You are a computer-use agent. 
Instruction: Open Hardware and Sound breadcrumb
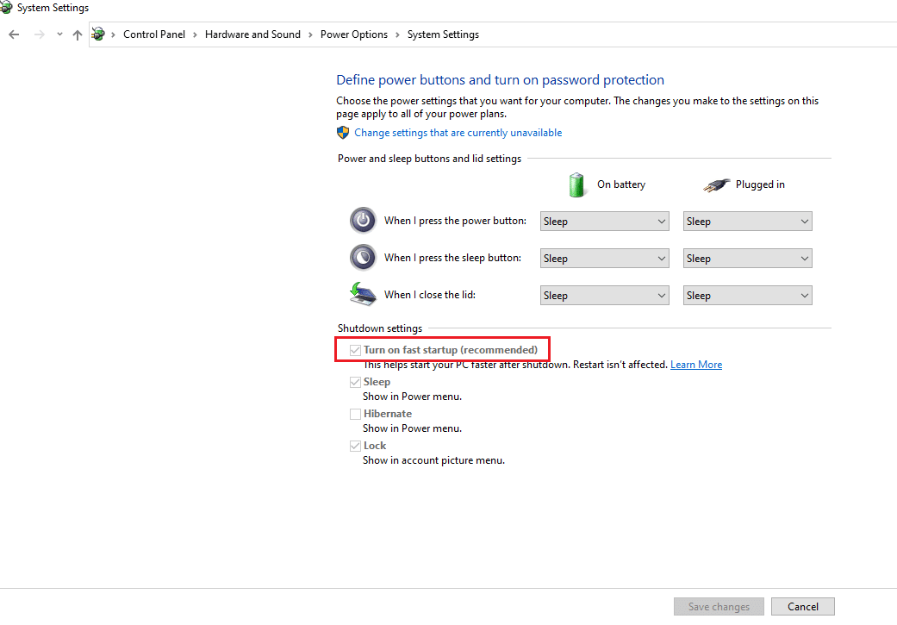pos(252,34)
